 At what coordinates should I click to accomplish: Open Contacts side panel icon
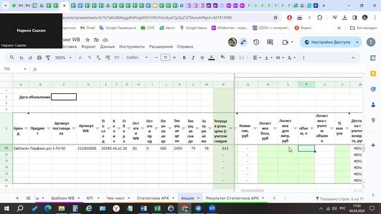click(373, 105)
